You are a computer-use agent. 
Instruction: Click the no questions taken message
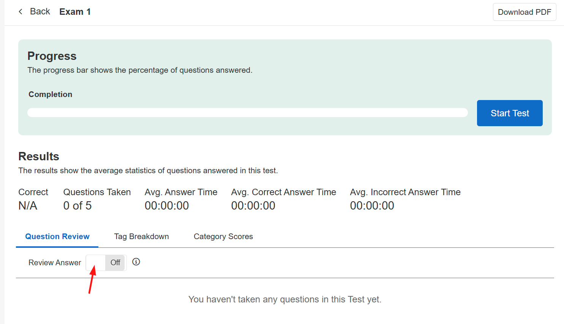tap(285, 299)
